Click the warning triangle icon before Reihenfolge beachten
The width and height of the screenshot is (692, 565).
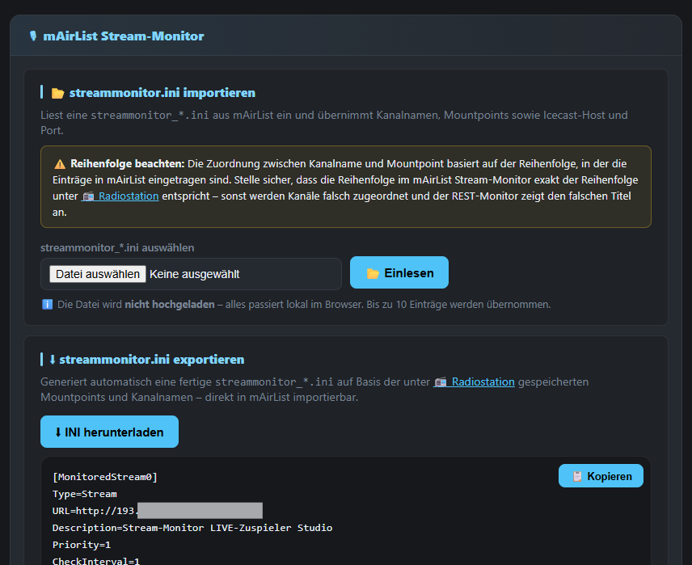(x=60, y=164)
